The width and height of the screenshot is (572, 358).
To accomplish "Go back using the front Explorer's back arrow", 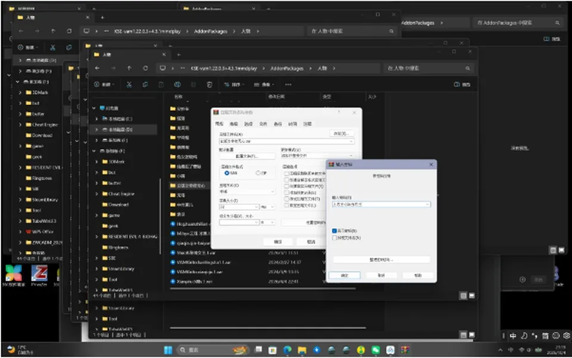I will coord(97,68).
